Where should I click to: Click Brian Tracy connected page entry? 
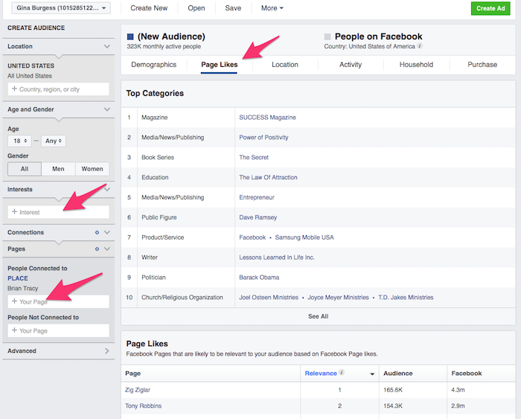[23, 288]
